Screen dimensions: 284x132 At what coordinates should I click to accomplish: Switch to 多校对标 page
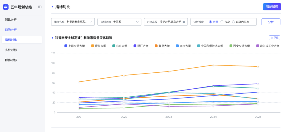(x=11, y=50)
